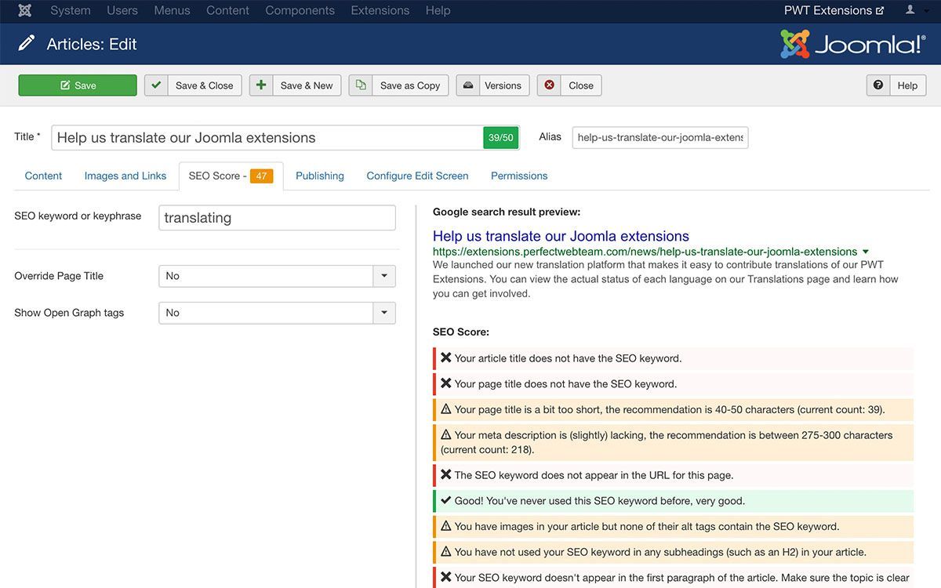Switch to the Publishing tab

point(320,176)
